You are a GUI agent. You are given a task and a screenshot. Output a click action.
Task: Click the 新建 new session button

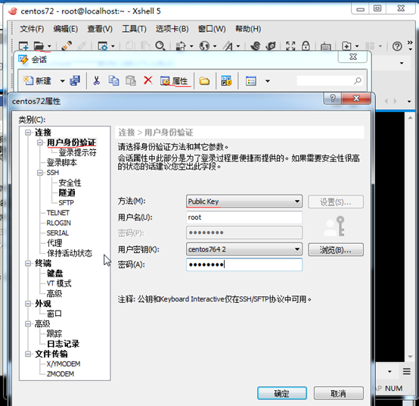click(37, 80)
